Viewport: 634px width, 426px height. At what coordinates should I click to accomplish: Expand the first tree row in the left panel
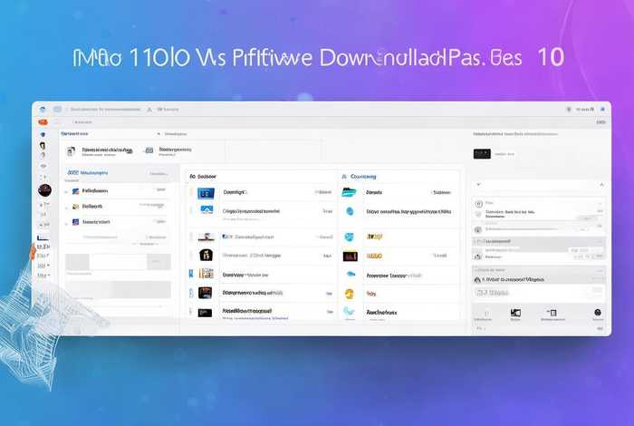click(x=65, y=191)
